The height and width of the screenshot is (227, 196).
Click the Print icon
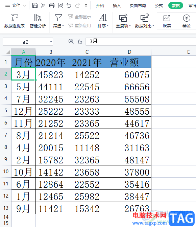point(52,6)
